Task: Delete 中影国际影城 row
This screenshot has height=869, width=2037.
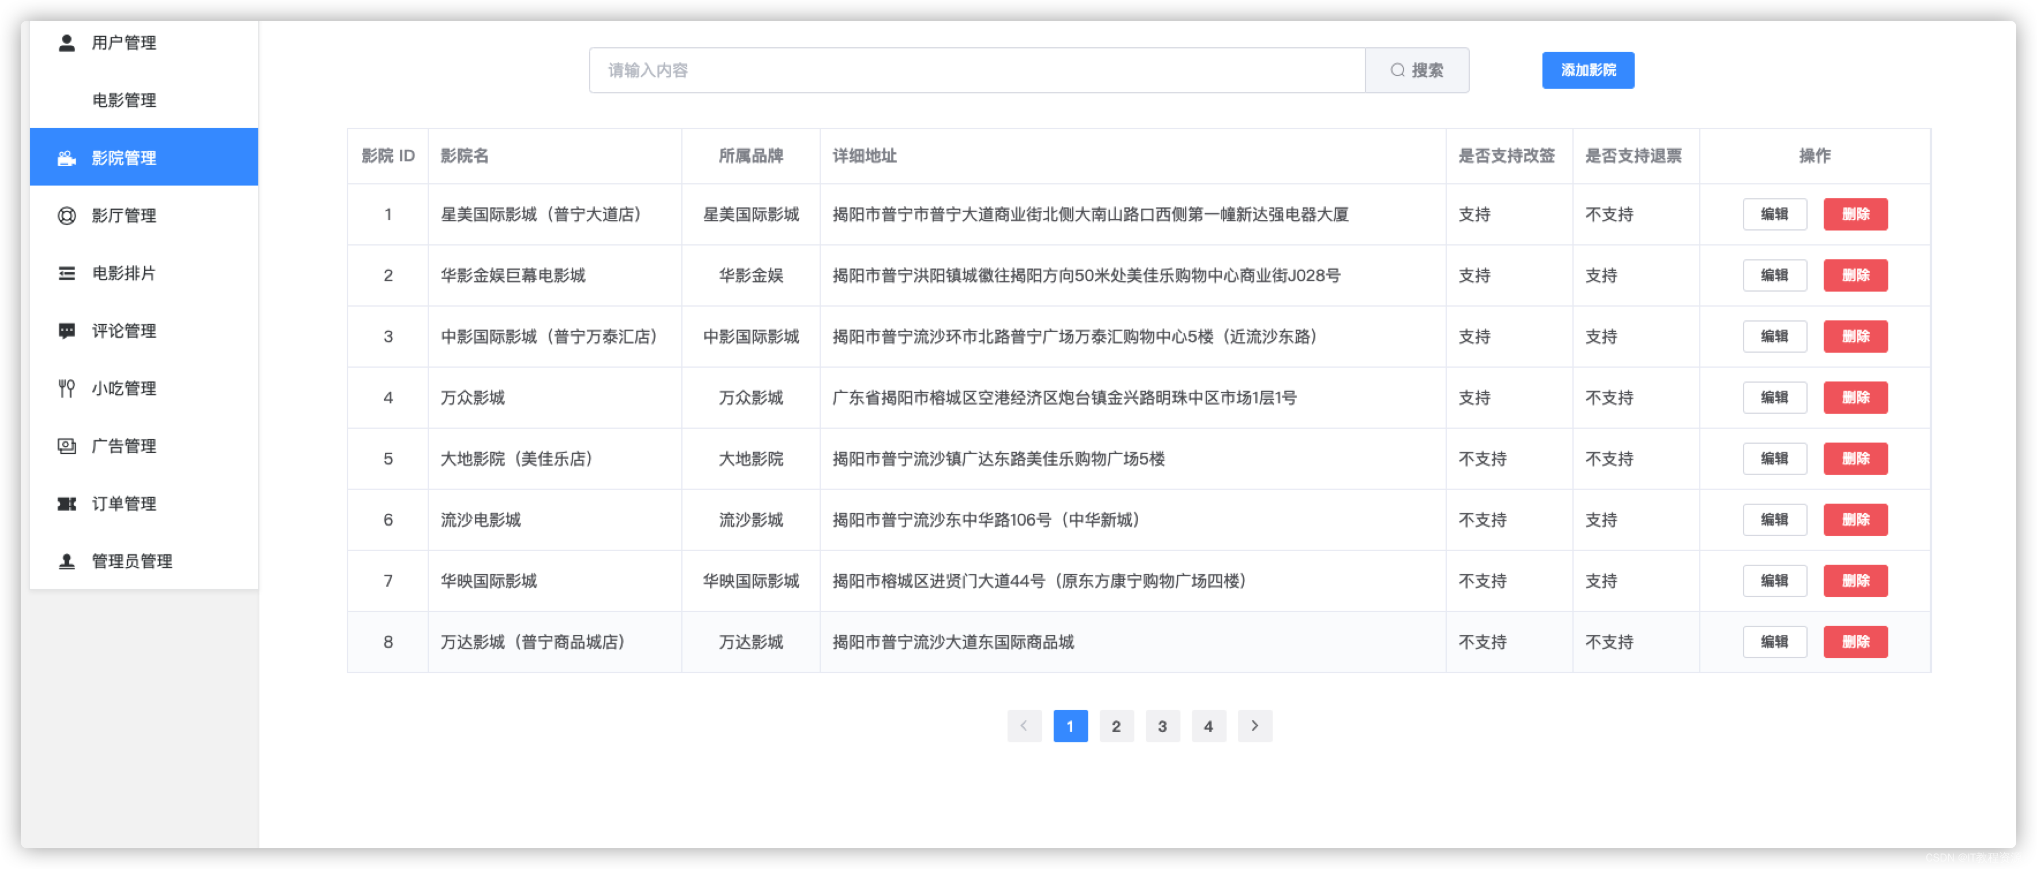Action: click(x=1855, y=336)
